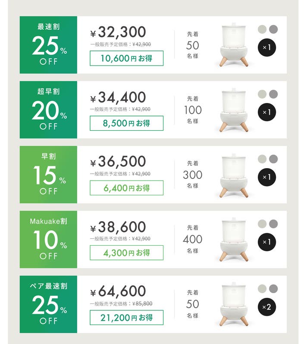Click the 6,400円お得 savings button

126,188
